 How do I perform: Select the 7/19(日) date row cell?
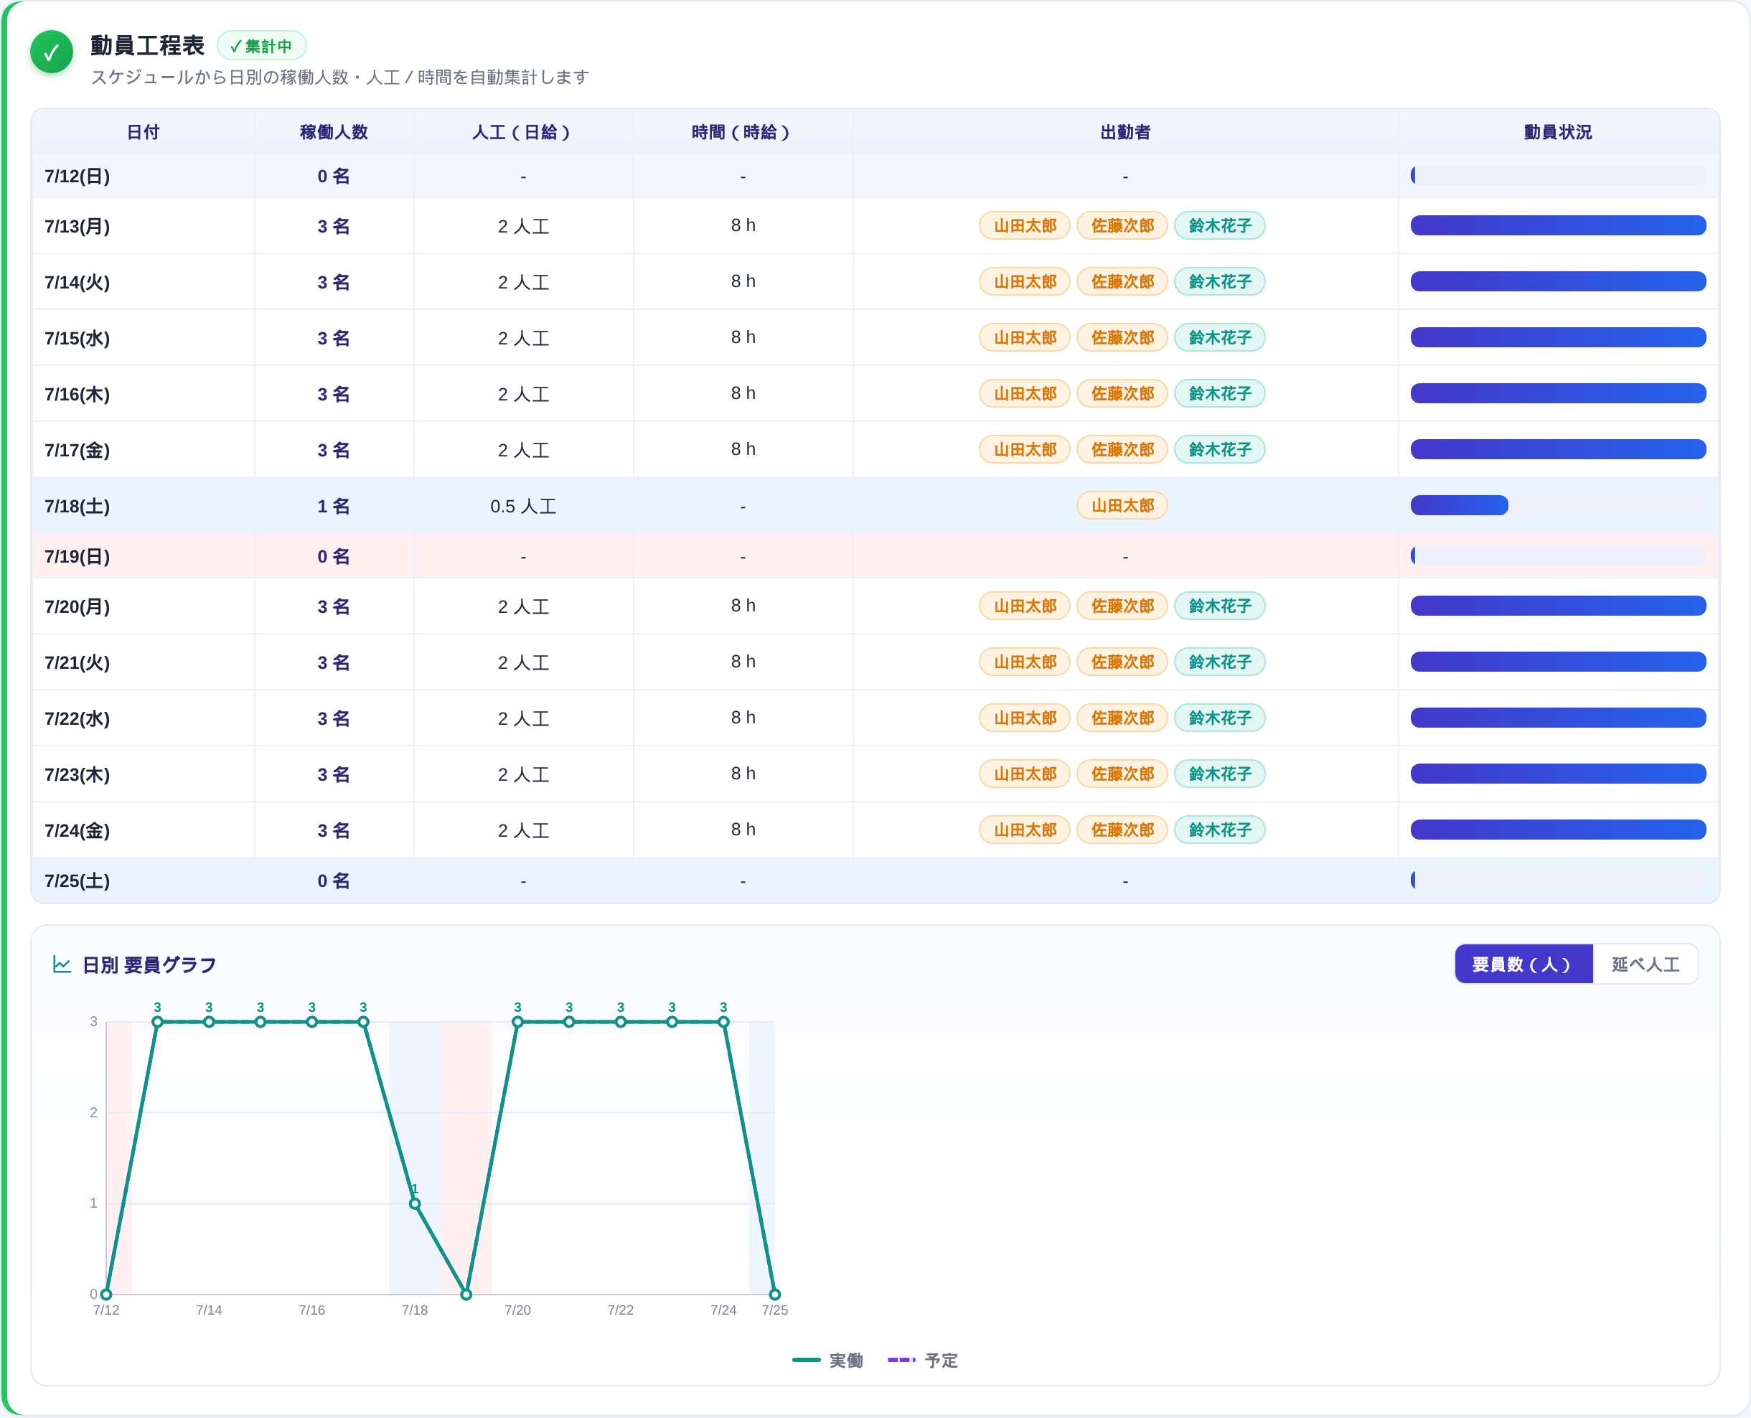tap(143, 556)
